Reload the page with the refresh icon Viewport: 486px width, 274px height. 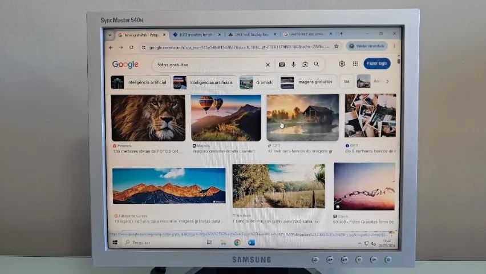(x=131, y=47)
